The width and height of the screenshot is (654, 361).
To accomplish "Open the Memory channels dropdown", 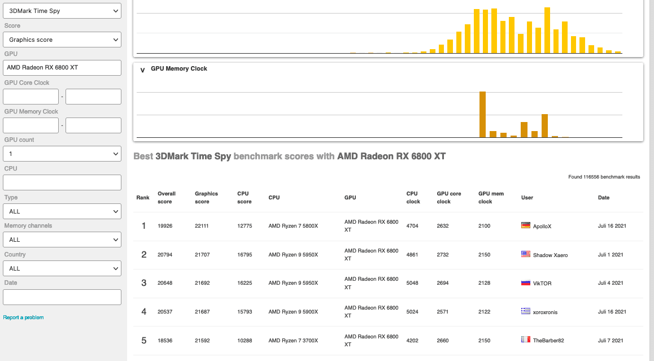I will coord(62,240).
